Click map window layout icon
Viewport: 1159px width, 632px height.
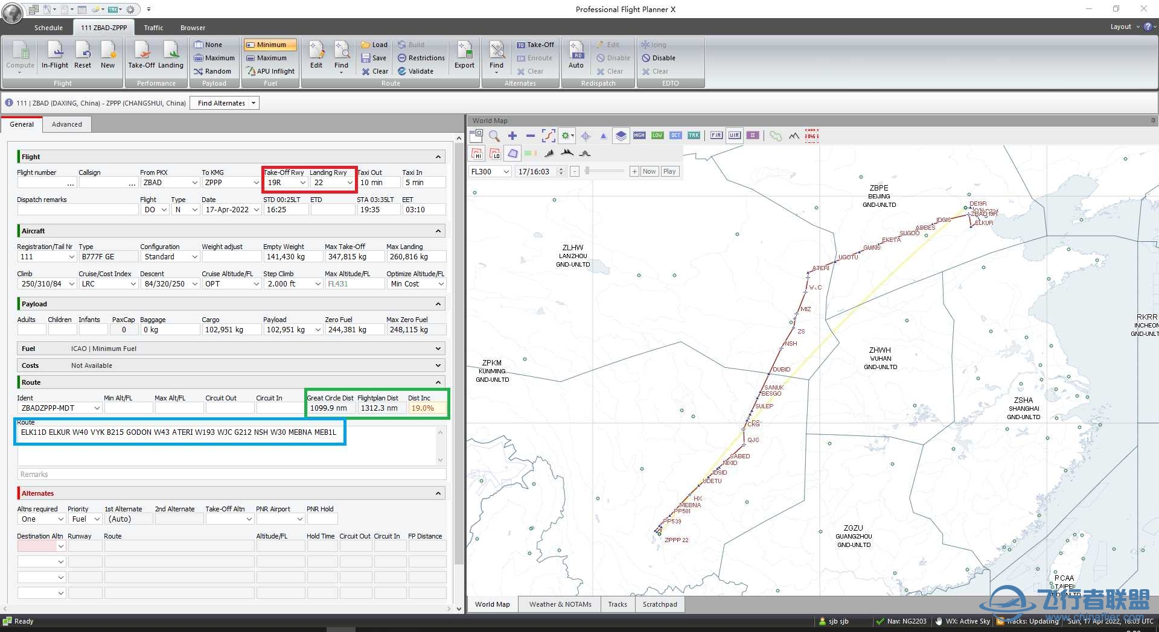coord(476,136)
